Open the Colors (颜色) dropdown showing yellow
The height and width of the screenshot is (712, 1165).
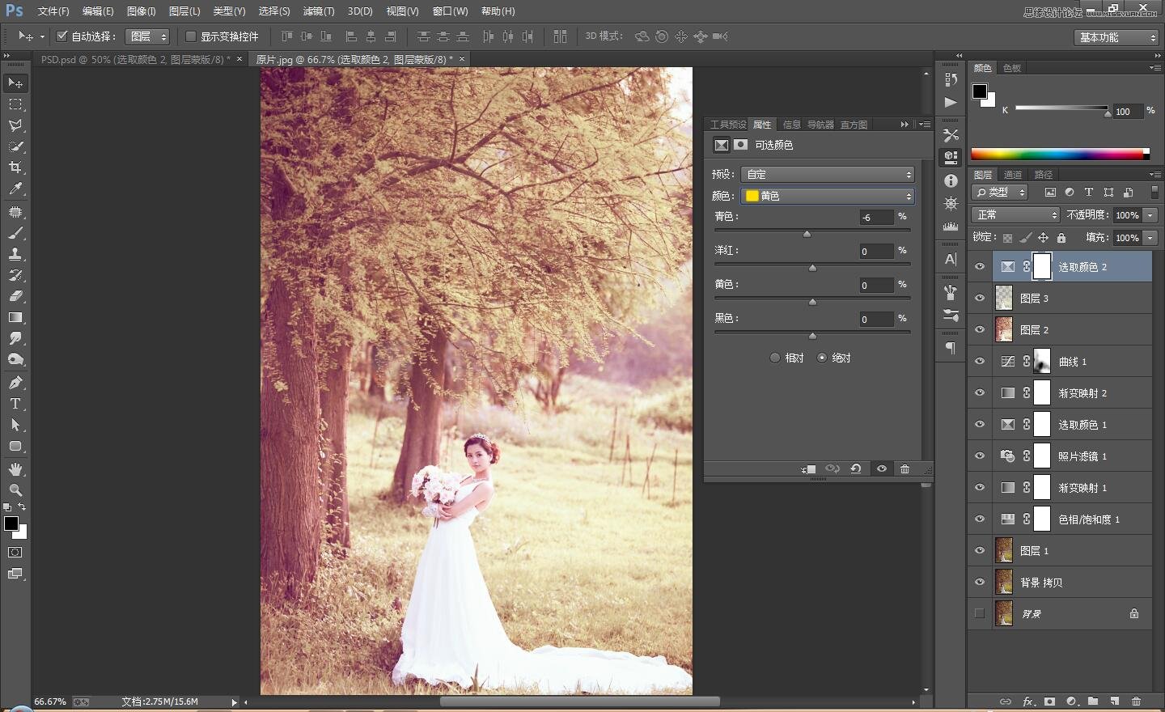pyautogui.click(x=828, y=196)
